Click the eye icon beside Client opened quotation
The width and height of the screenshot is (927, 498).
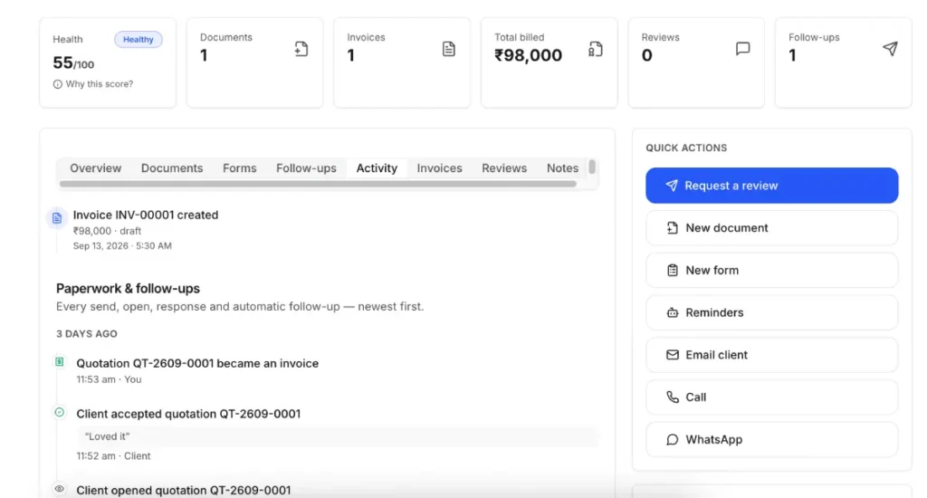pos(60,489)
